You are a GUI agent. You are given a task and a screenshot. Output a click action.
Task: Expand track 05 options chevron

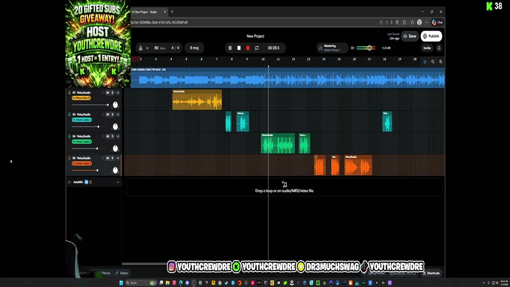[x=118, y=158]
